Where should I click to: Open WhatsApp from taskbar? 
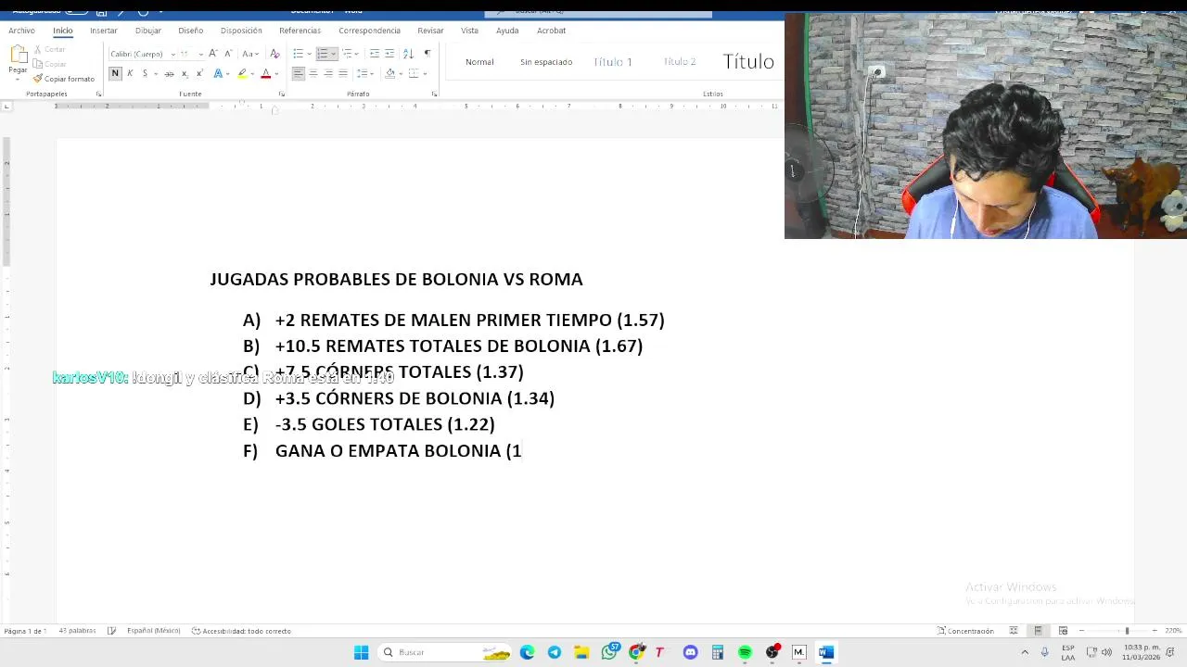[x=609, y=652]
